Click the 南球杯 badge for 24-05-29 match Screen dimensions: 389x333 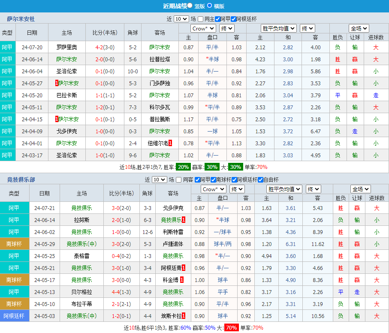[14, 244]
